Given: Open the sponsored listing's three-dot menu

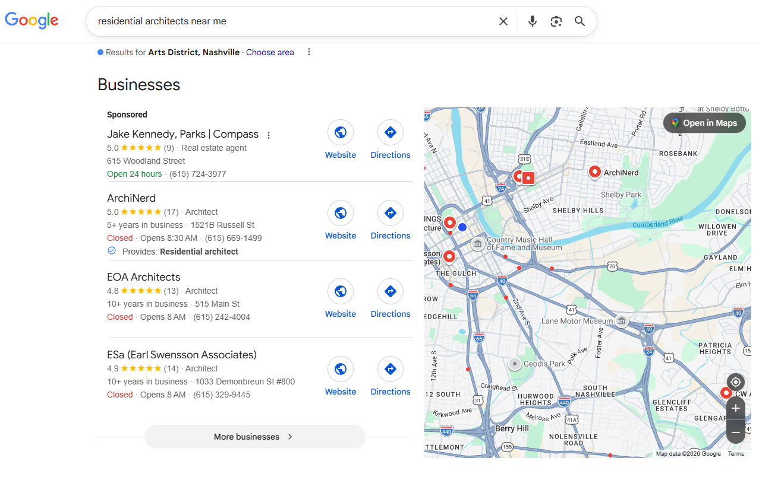Looking at the screenshot, I should coord(269,135).
